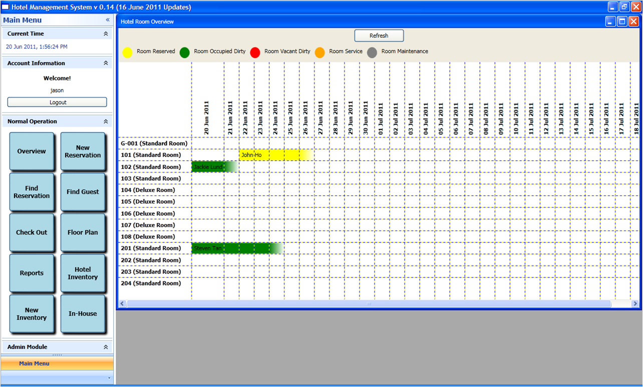Image resolution: width=643 pixels, height=387 pixels.
Task: Open the Overview screen
Action: pyautogui.click(x=32, y=151)
